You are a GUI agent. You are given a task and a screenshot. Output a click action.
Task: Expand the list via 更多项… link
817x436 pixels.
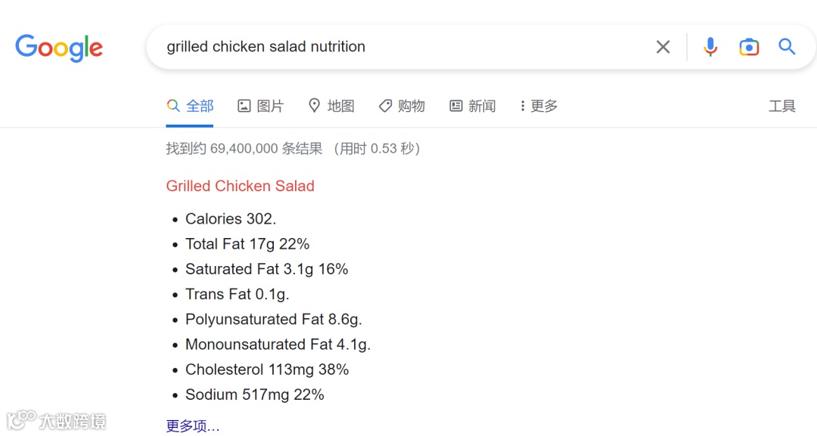pyautogui.click(x=193, y=425)
